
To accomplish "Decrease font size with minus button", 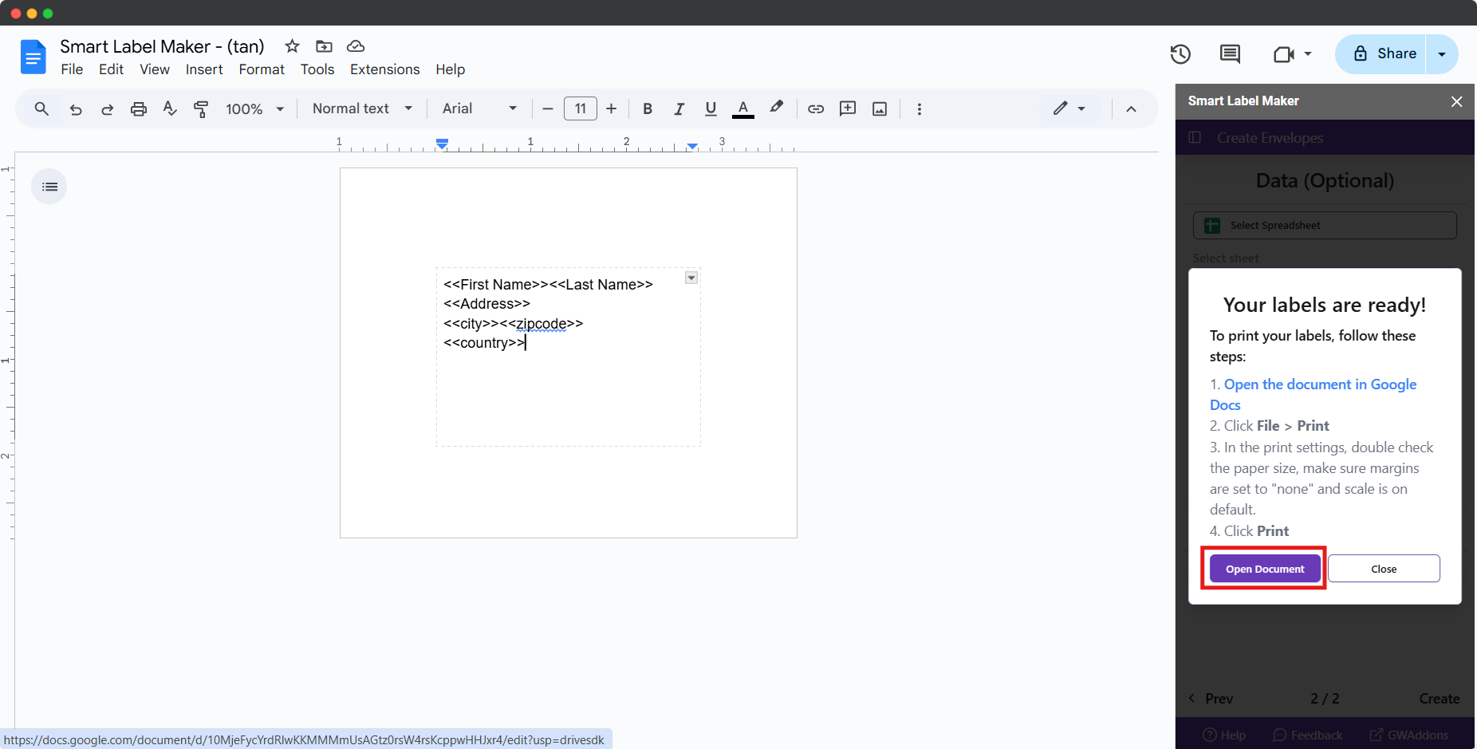I will click(548, 108).
